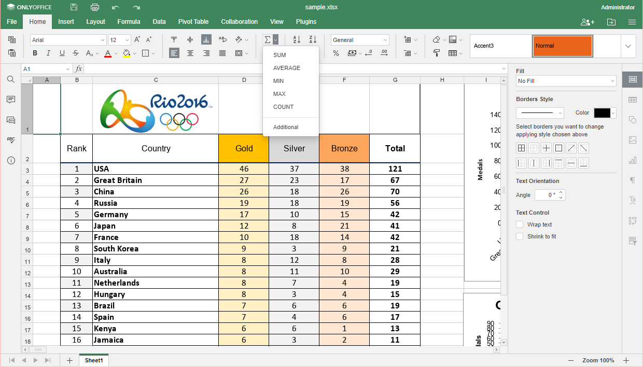Open Table settings in right sidebar
Viewport: 643px width, 367px height.
coord(632,100)
